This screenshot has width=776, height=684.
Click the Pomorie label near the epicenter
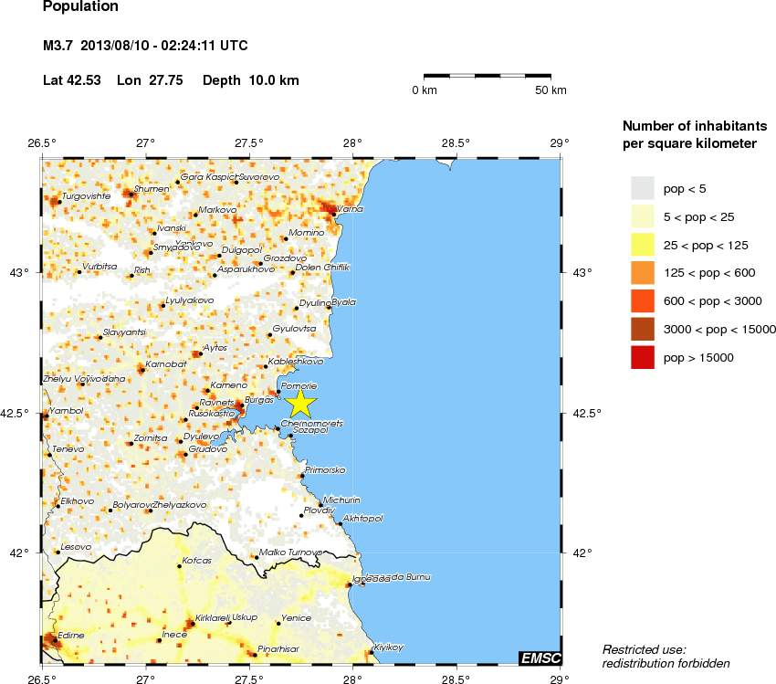pyautogui.click(x=299, y=385)
